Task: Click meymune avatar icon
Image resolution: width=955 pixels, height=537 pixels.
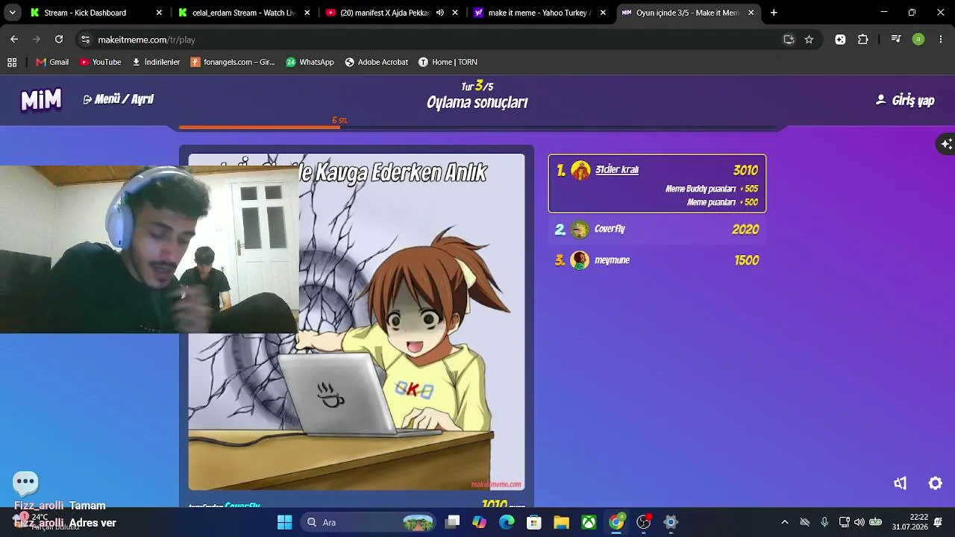Action: pyautogui.click(x=580, y=260)
